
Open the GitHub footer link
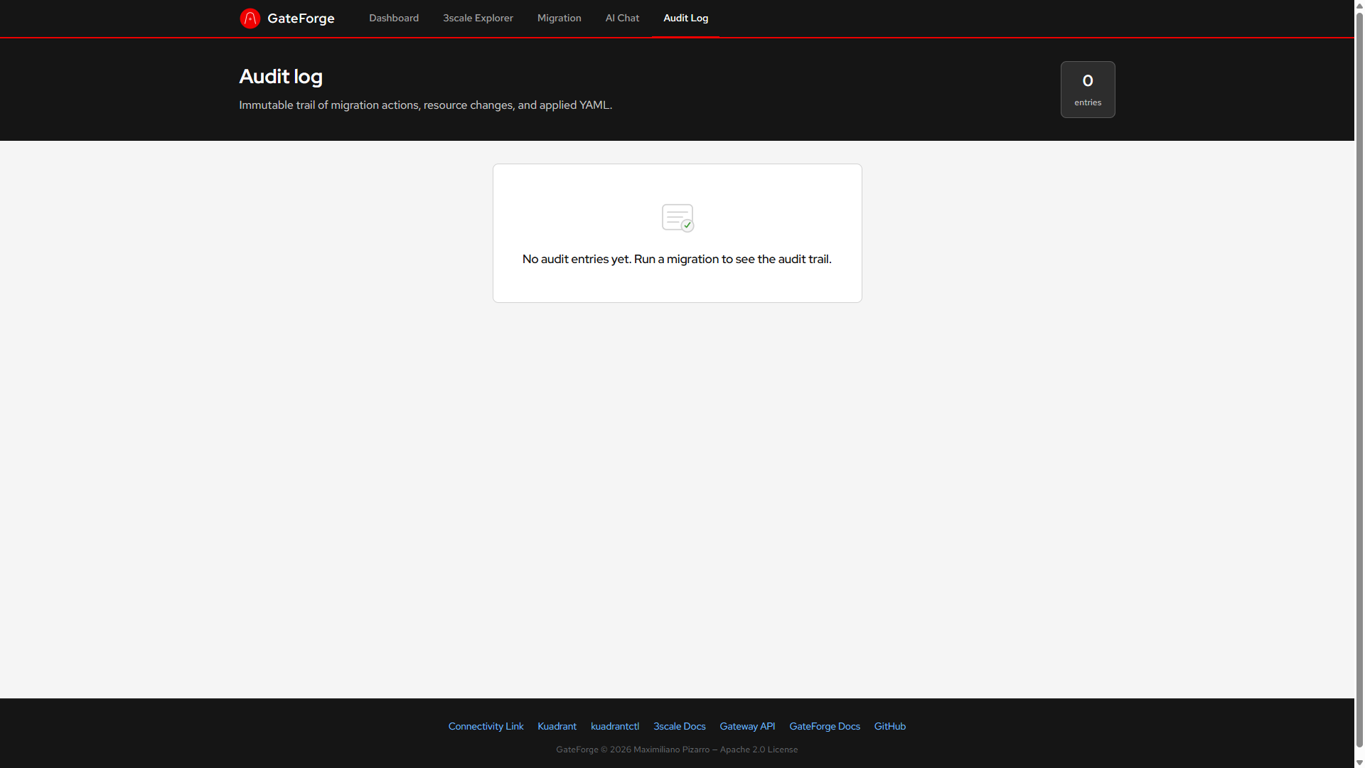(889, 726)
